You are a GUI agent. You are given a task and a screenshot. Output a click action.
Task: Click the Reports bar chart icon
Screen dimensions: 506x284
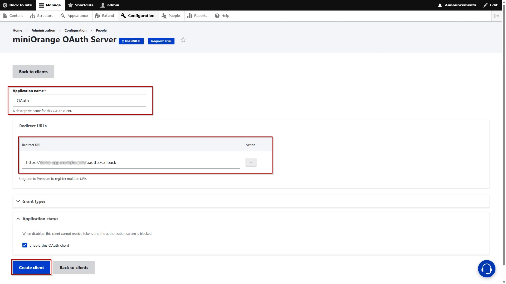pos(189,16)
